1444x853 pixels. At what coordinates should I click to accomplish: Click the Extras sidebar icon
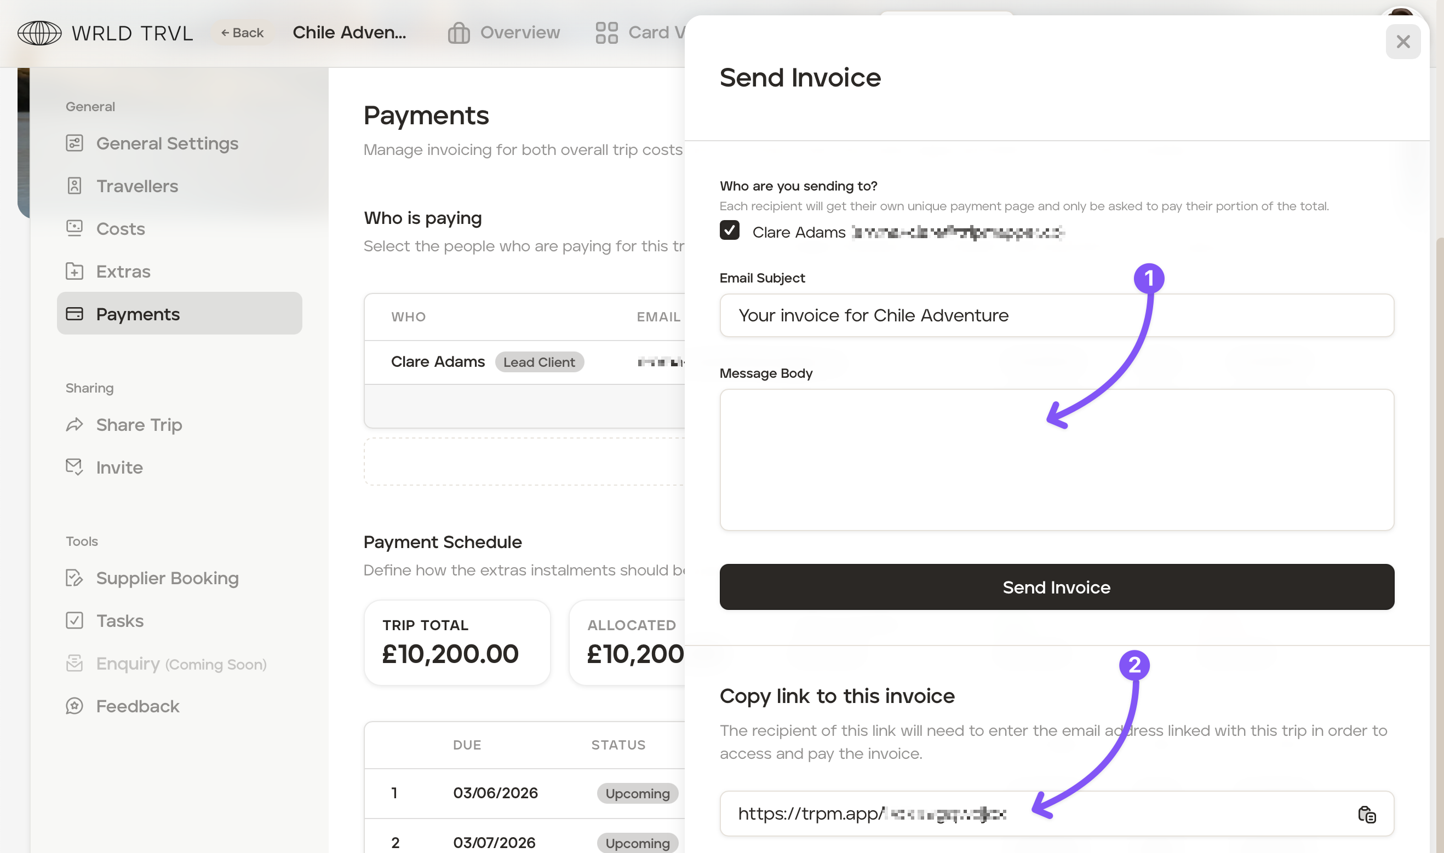(x=74, y=272)
